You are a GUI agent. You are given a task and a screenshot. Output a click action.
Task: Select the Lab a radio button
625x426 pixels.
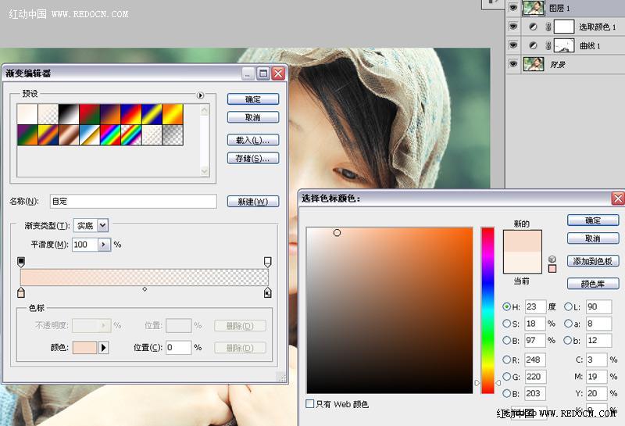pos(568,323)
